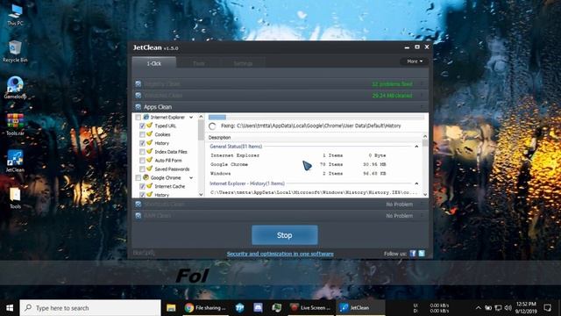Click the cleaning progress bar

[316, 117]
